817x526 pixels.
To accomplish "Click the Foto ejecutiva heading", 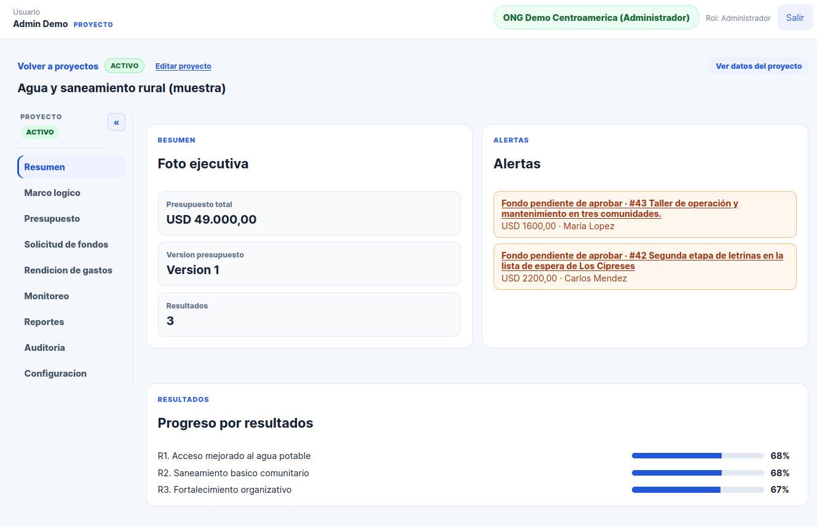I will tap(203, 164).
